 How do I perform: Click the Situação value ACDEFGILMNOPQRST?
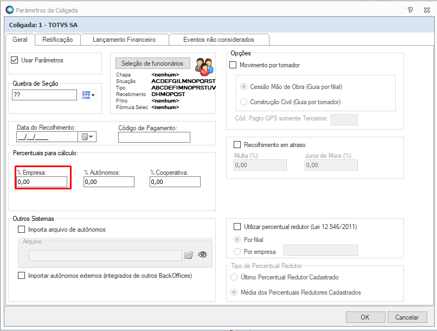coord(183,81)
